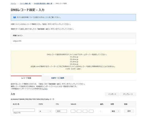
Task: Open the こちら import file help link
Action: [45, 89]
